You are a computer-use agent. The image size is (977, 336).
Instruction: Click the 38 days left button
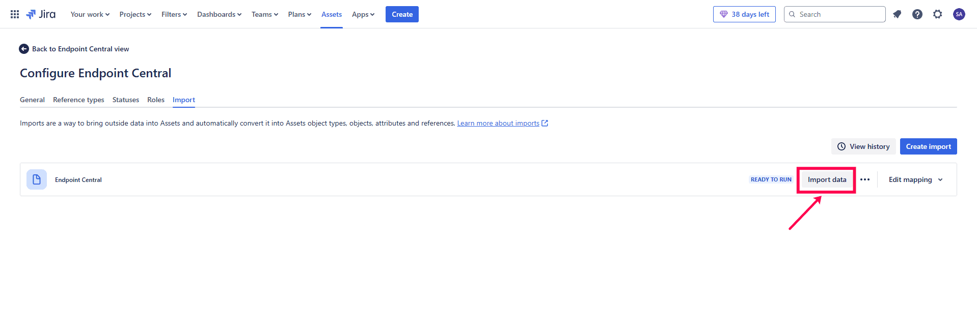pyautogui.click(x=744, y=14)
